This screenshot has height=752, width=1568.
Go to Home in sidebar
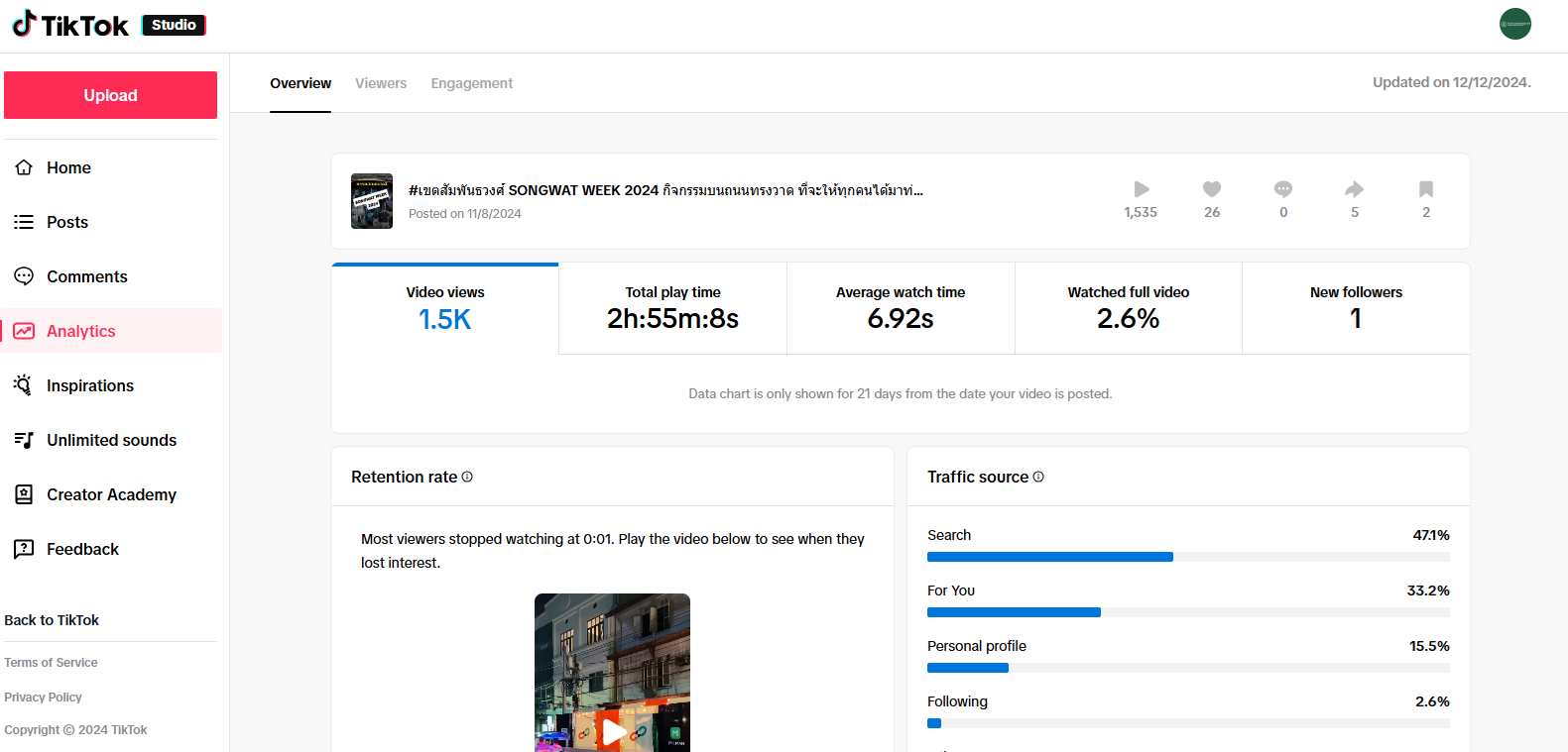click(x=68, y=167)
